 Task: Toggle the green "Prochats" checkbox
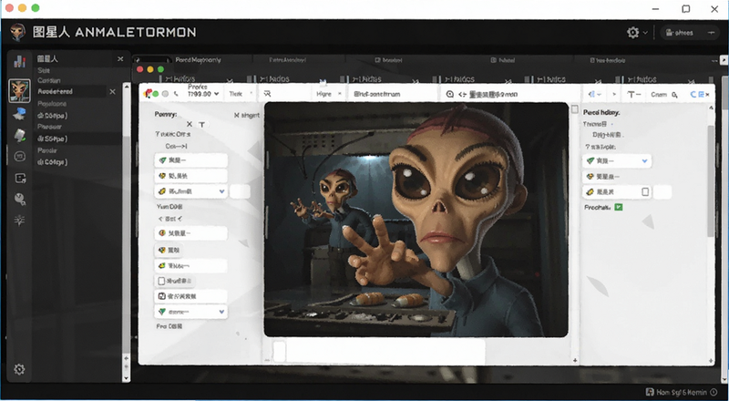(619, 207)
